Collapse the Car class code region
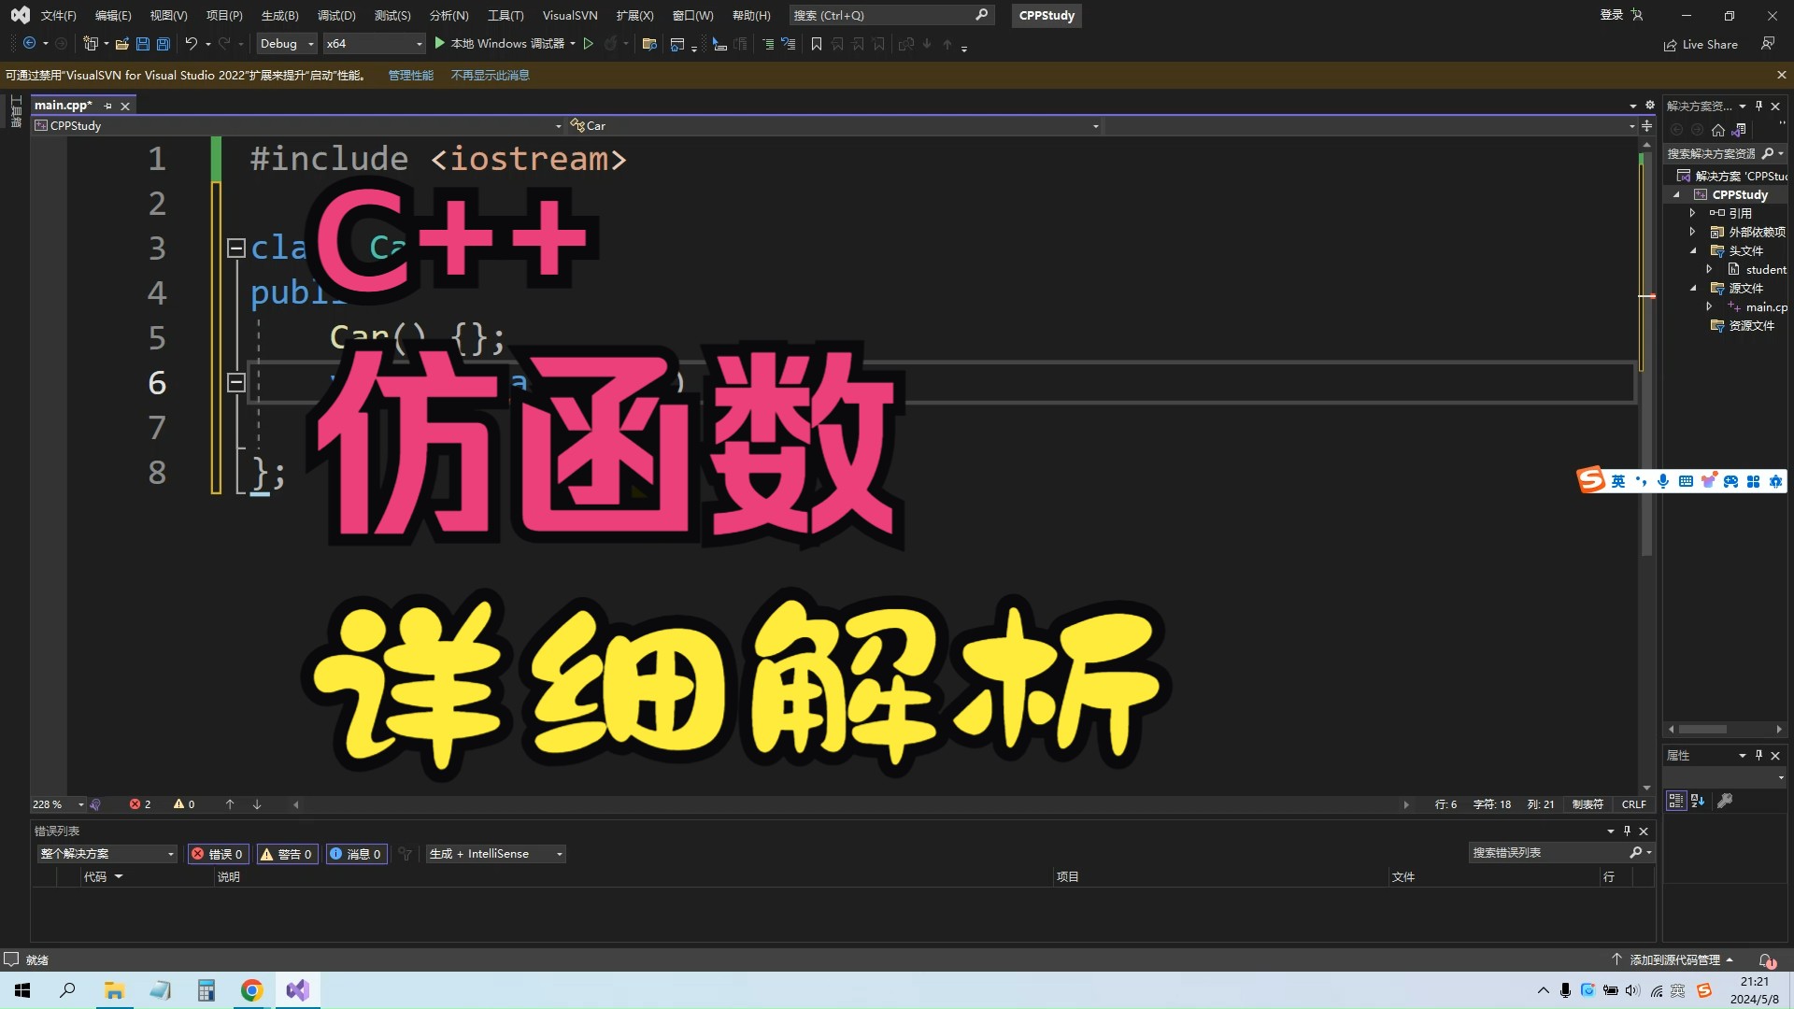Image resolution: width=1794 pixels, height=1009 pixels. click(x=235, y=248)
